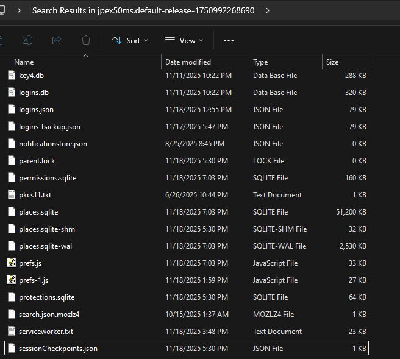Click the logins.db database file icon
400x359 pixels.
tap(11, 93)
